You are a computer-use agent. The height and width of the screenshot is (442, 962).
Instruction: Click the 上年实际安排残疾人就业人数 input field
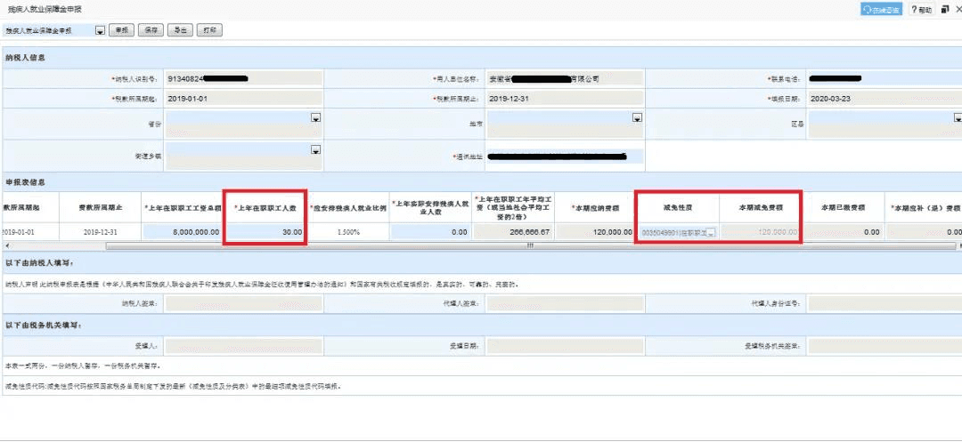[x=430, y=231]
